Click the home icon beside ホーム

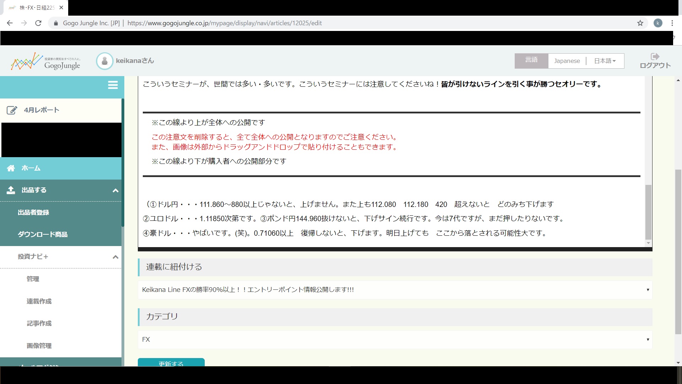tap(11, 168)
